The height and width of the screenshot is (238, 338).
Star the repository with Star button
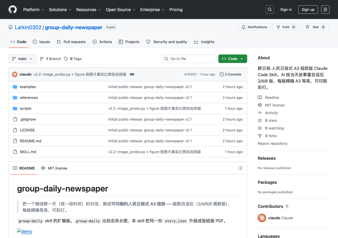[315, 27]
